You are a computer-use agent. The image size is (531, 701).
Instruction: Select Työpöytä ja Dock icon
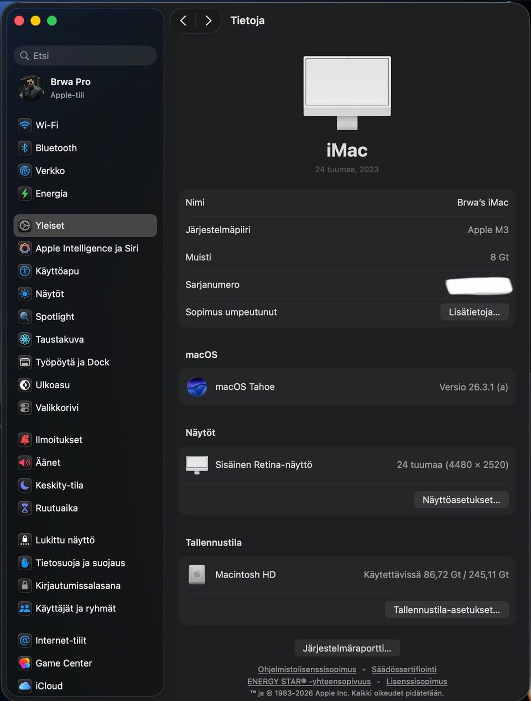25,362
